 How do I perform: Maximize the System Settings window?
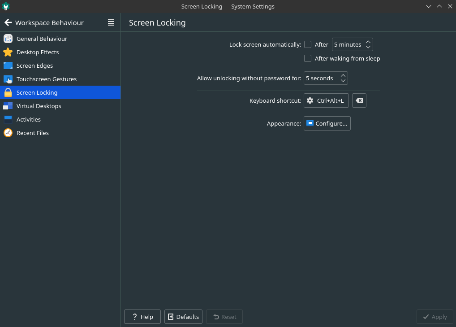point(439,6)
